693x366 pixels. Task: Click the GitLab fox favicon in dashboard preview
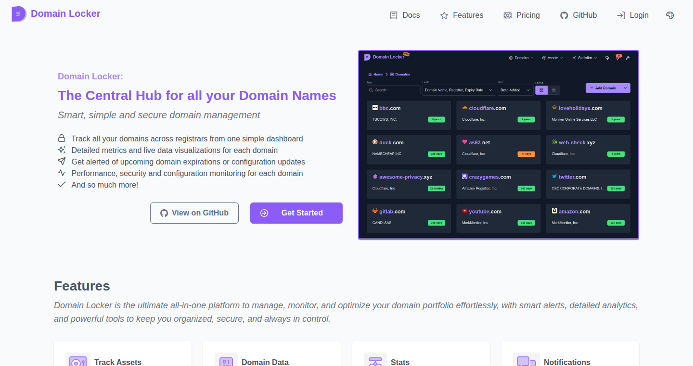tap(375, 211)
